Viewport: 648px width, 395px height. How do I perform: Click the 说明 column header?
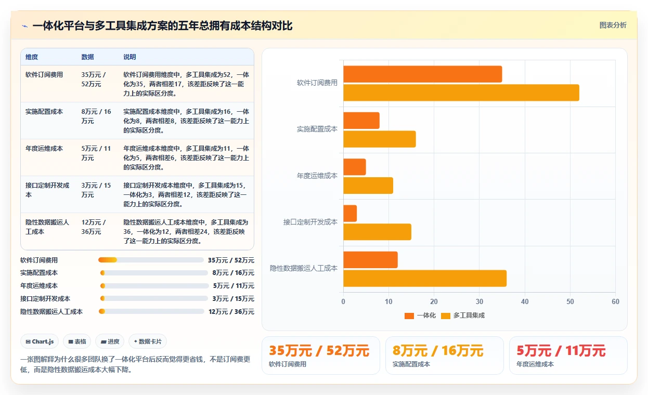point(129,57)
